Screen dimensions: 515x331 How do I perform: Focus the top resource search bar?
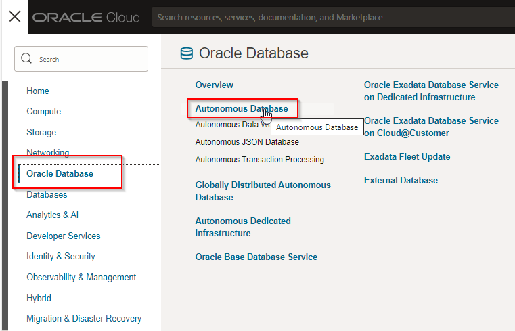[x=334, y=17]
